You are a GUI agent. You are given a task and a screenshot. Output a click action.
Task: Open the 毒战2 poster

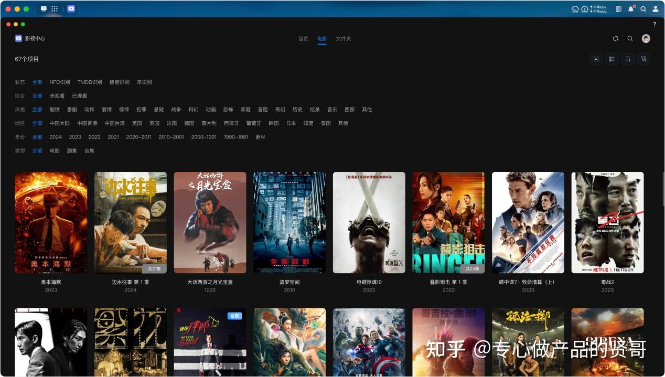tap(607, 222)
